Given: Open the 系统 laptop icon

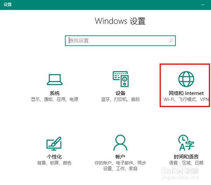Looking at the screenshot, I should 55,79.
